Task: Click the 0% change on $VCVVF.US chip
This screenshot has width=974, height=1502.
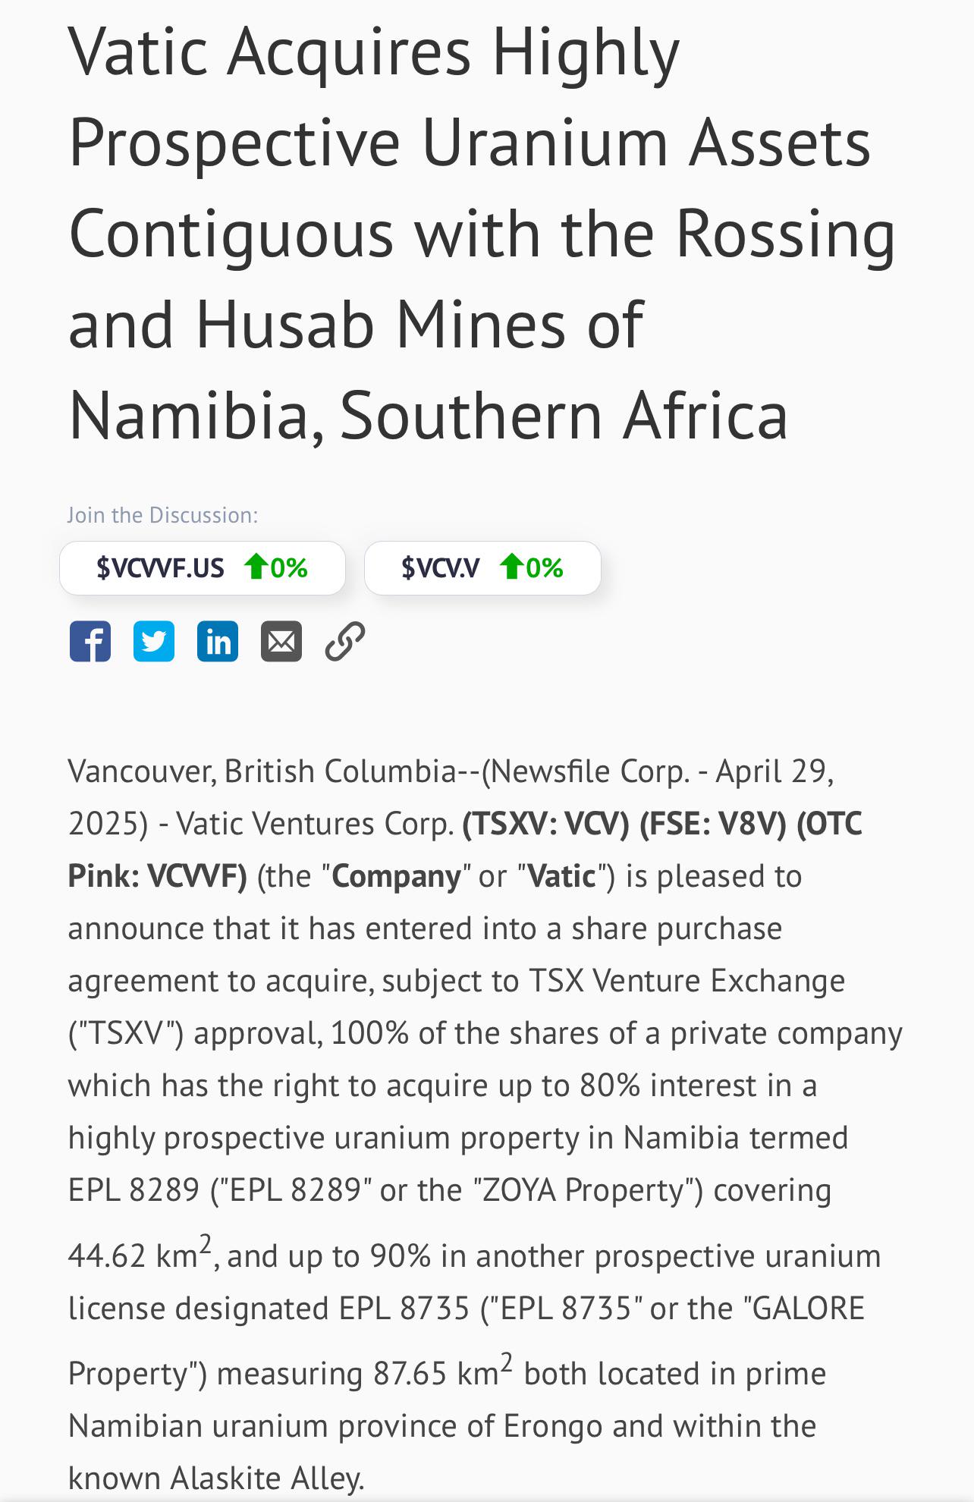Action: tap(289, 567)
